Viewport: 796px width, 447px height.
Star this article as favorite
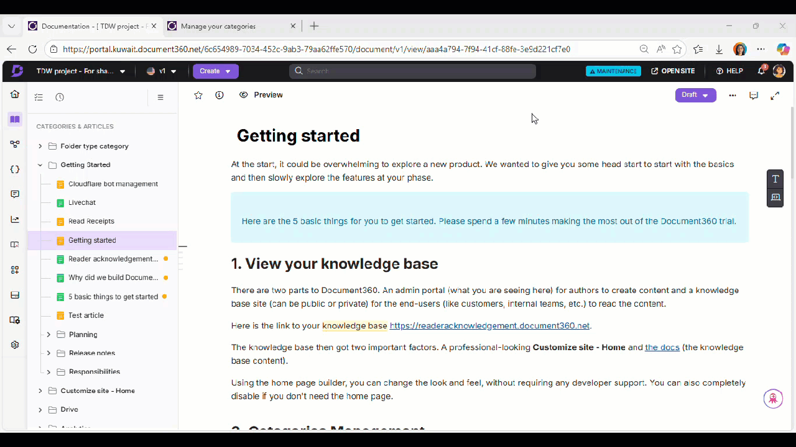198,95
